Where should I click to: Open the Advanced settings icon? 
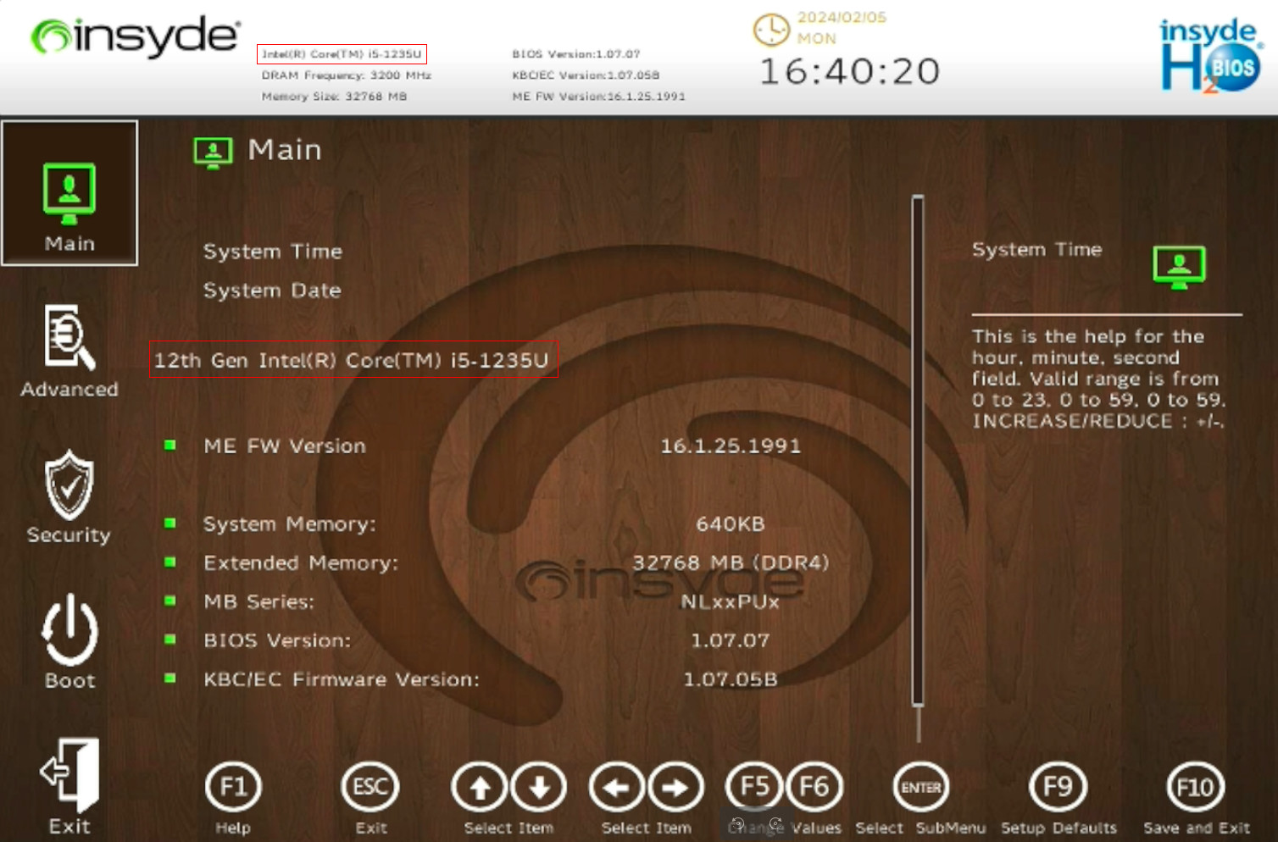click(69, 339)
